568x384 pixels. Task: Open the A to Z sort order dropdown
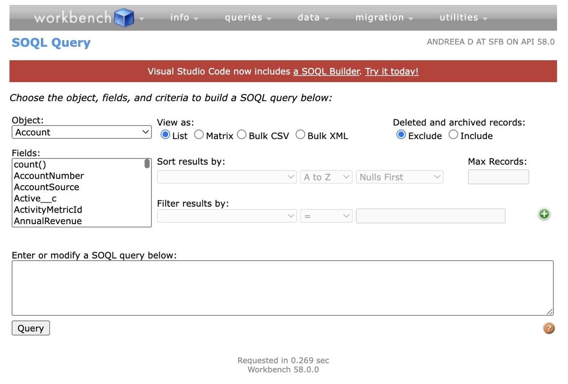coord(326,177)
